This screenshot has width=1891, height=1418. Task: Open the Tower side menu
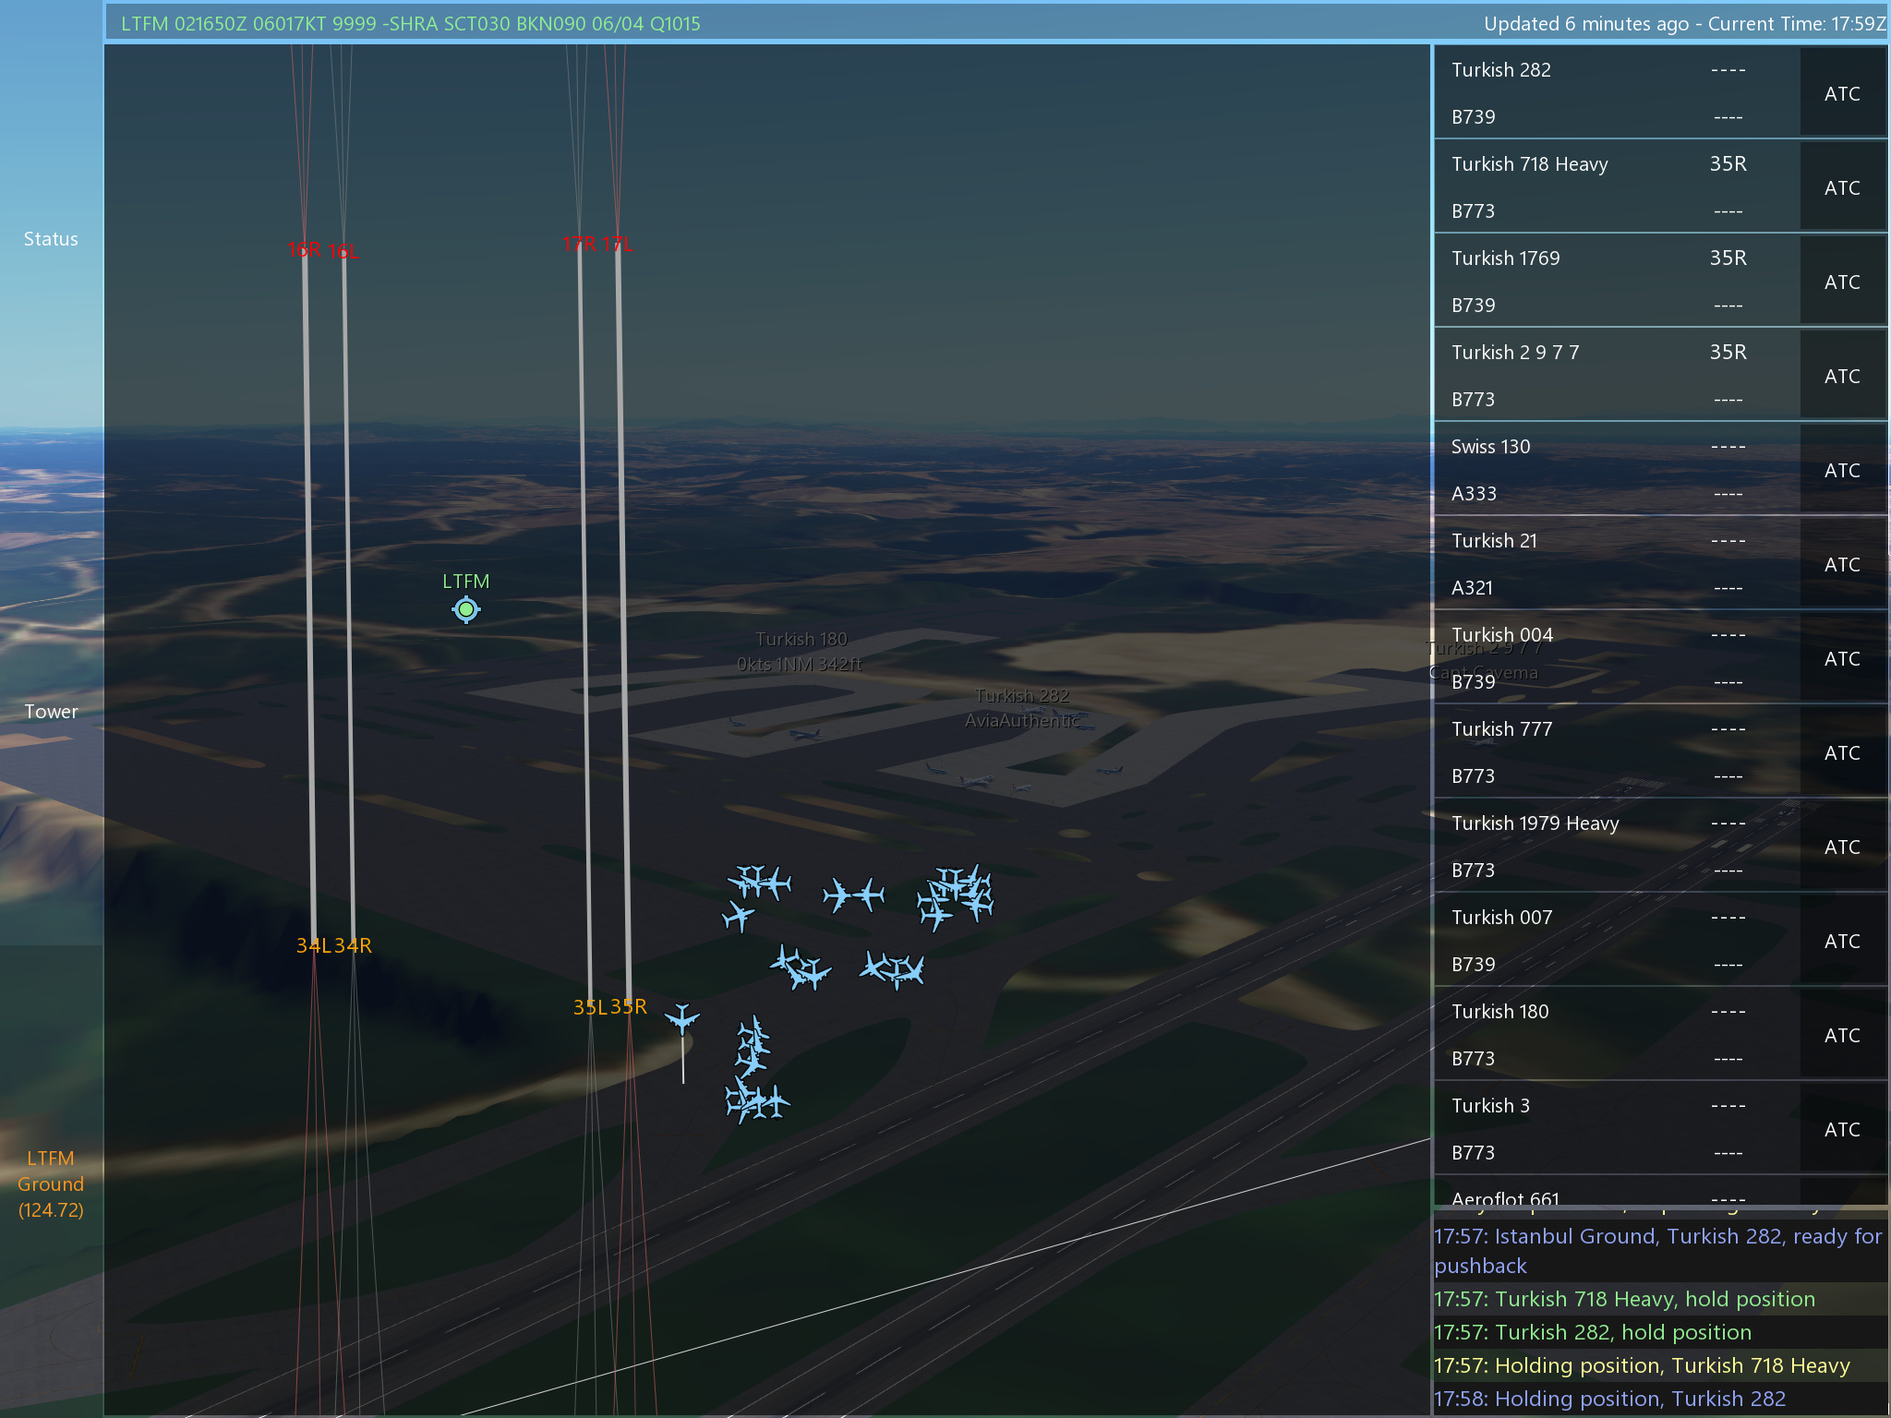point(51,712)
